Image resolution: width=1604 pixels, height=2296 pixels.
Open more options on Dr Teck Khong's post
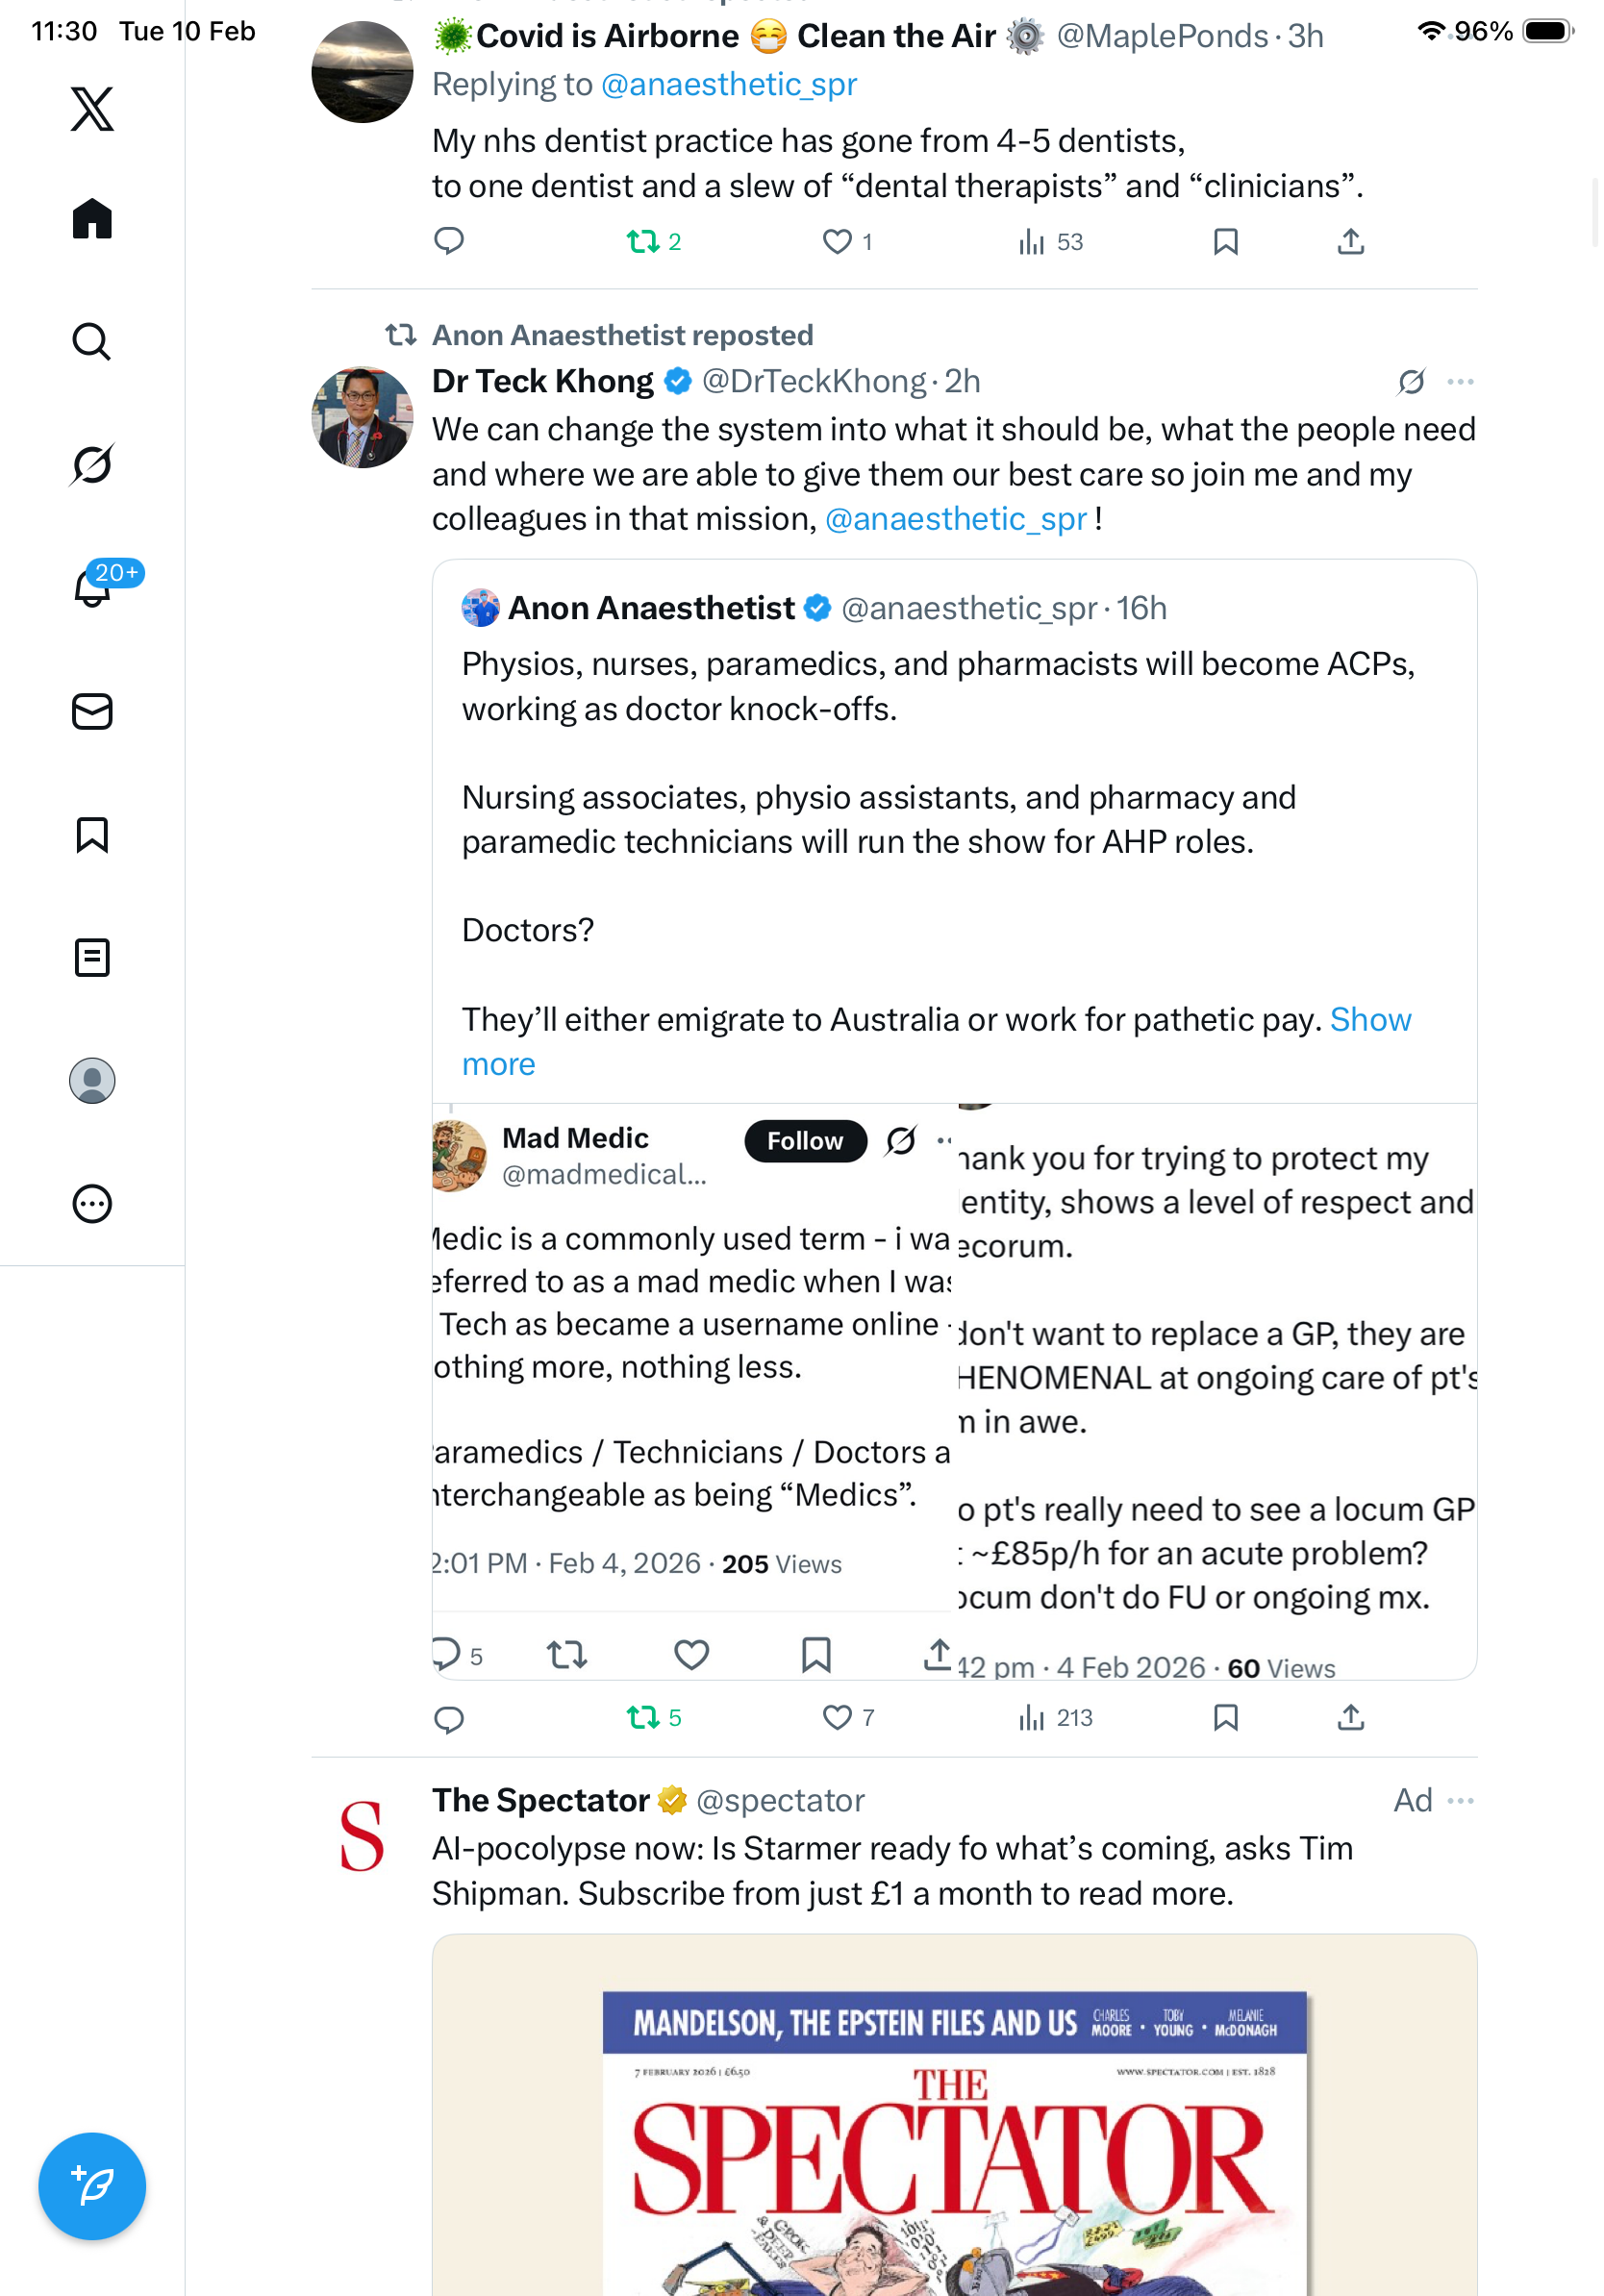pos(1460,382)
